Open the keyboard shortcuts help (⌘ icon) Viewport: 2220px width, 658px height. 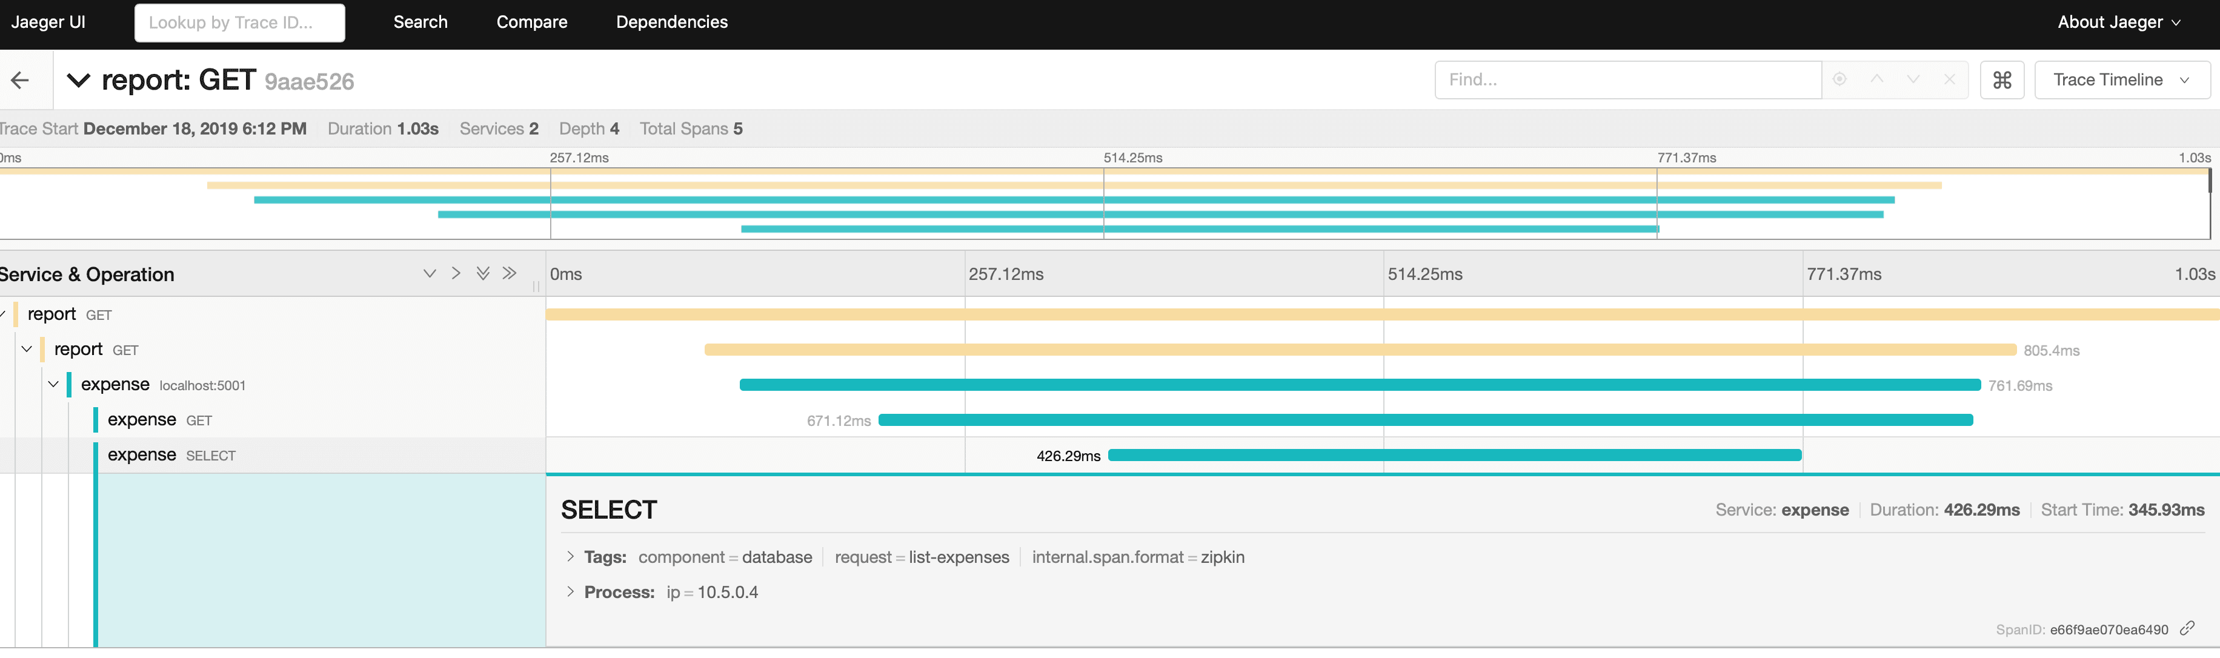2002,79
